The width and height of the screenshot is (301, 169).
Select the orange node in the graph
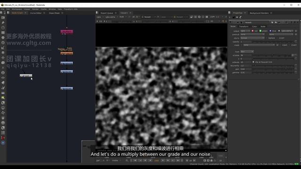67,53
